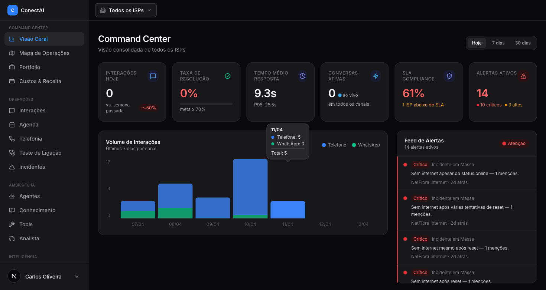This screenshot has width=546, height=290.
Task: Click the 11/04 highlighted bar
Action: pyautogui.click(x=288, y=210)
